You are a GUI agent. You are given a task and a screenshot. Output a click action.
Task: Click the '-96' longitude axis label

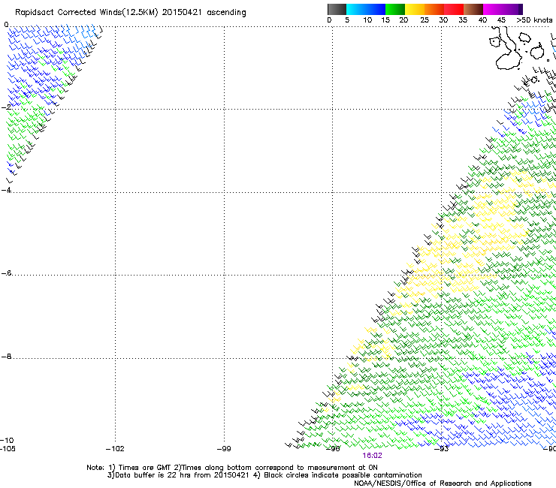tap(333, 449)
